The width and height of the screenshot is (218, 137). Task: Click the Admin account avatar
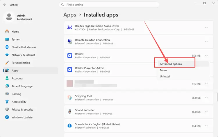coord(9,17)
